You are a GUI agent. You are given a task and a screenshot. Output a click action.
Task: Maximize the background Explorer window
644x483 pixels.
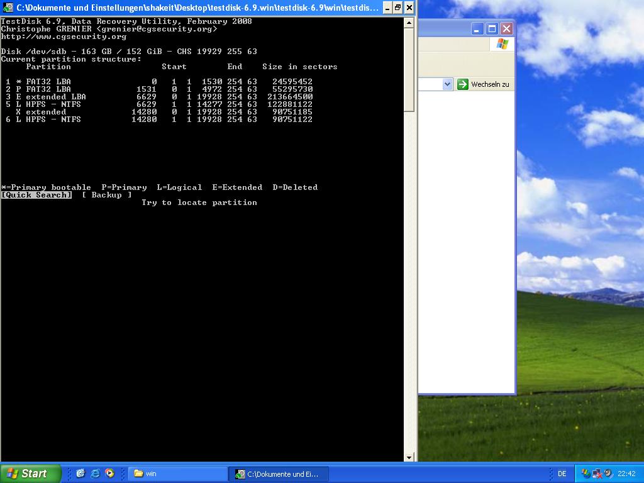pyautogui.click(x=492, y=29)
